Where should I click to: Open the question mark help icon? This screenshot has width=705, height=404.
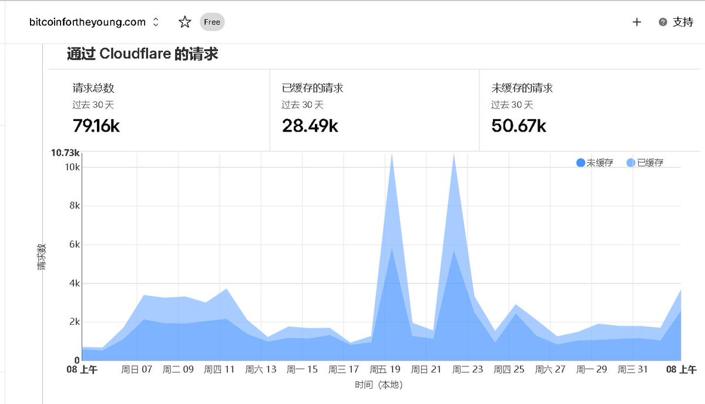[663, 22]
